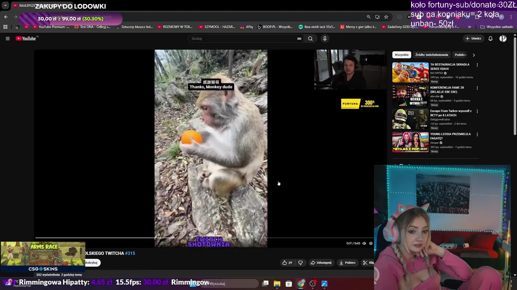Screen dimensions: 517x290
Task: Open YOUNG LEOSIA PRZEMIELIŁA FAGATĘ video title
Action: point(450,136)
